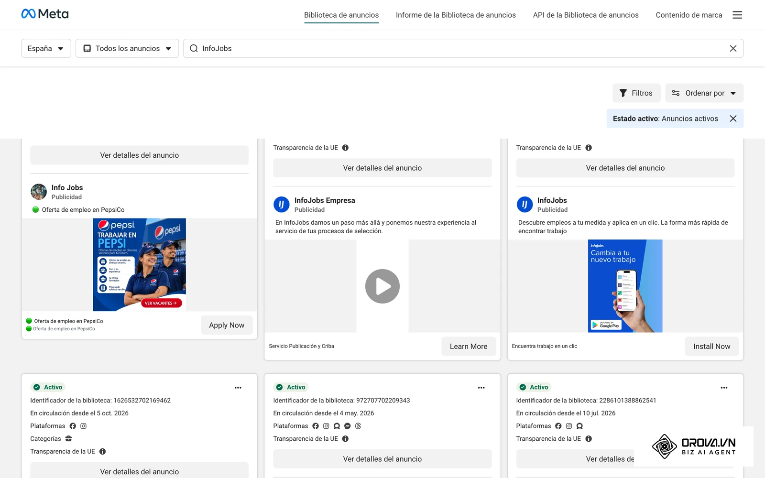This screenshot has width=765, height=478.
Task: Remove the Estado activo filter chip
Action: coord(733,119)
